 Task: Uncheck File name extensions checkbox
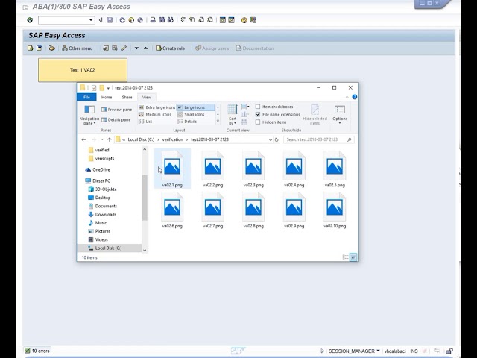click(x=258, y=114)
